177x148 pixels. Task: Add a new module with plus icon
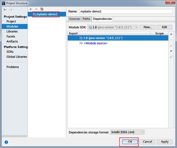(x=31, y=9)
